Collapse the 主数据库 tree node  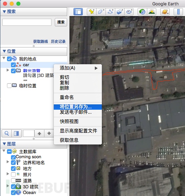point(4,151)
